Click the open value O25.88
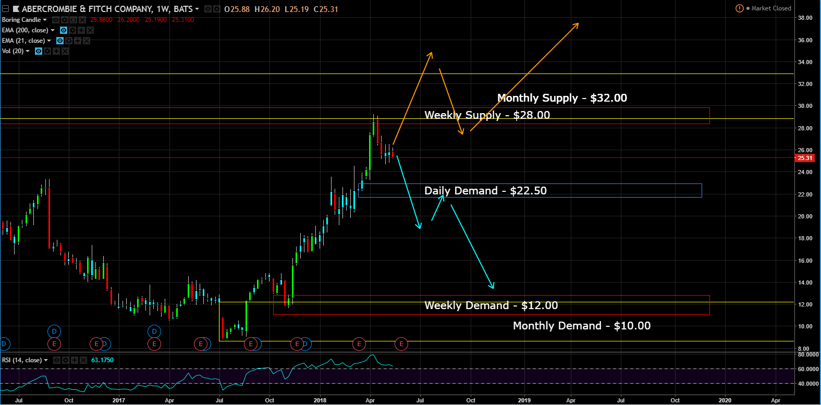 tap(237, 9)
